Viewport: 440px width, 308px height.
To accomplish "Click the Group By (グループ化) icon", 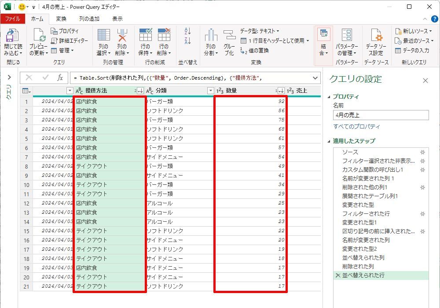I will tap(229, 36).
